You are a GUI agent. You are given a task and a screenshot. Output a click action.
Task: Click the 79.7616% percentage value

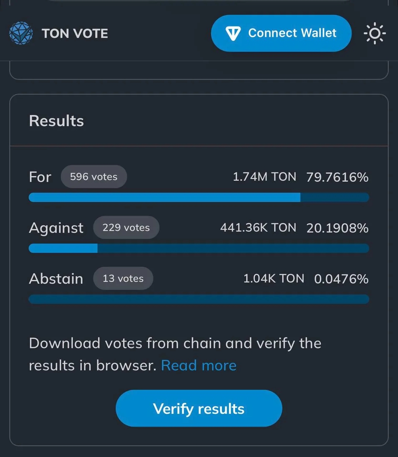tap(337, 177)
